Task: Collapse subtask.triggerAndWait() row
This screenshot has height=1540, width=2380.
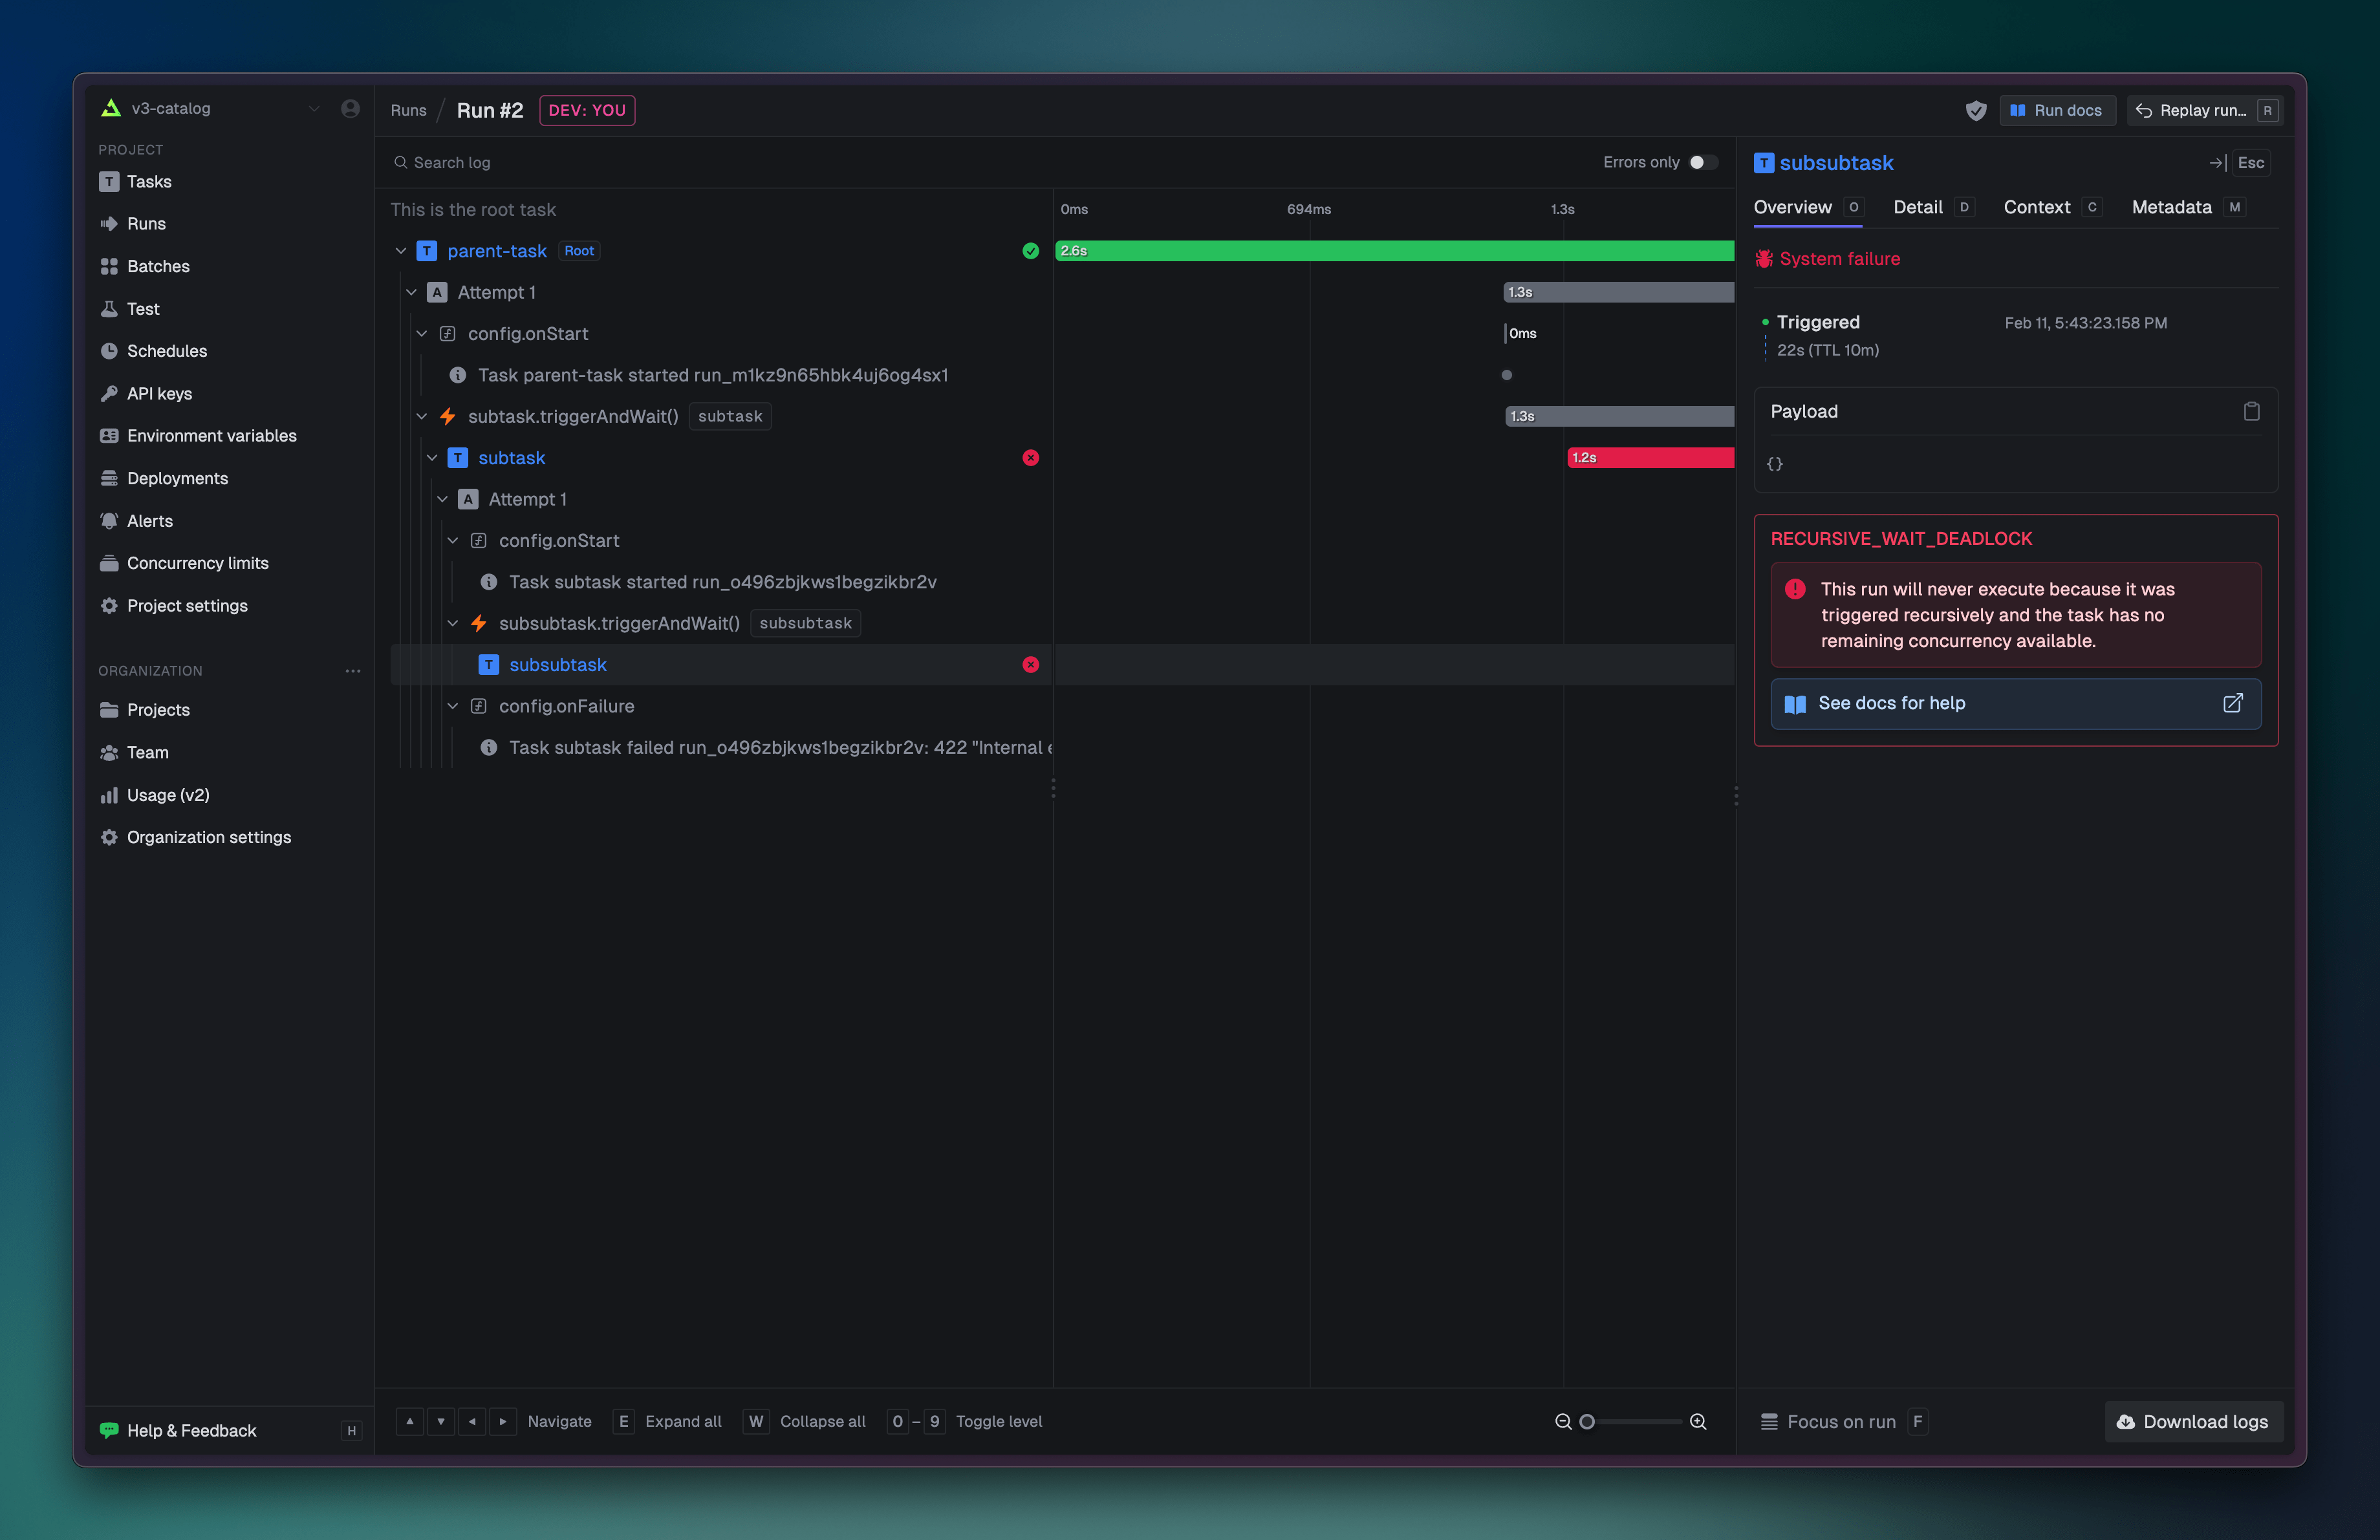Action: point(422,417)
